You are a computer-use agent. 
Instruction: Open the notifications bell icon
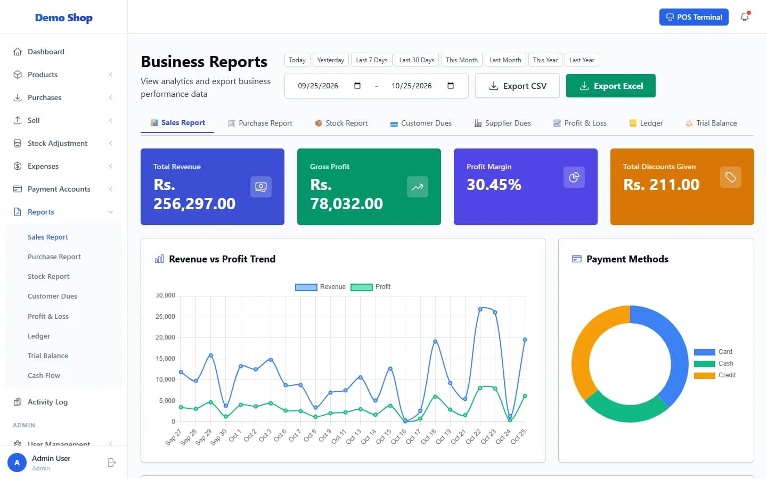click(745, 17)
